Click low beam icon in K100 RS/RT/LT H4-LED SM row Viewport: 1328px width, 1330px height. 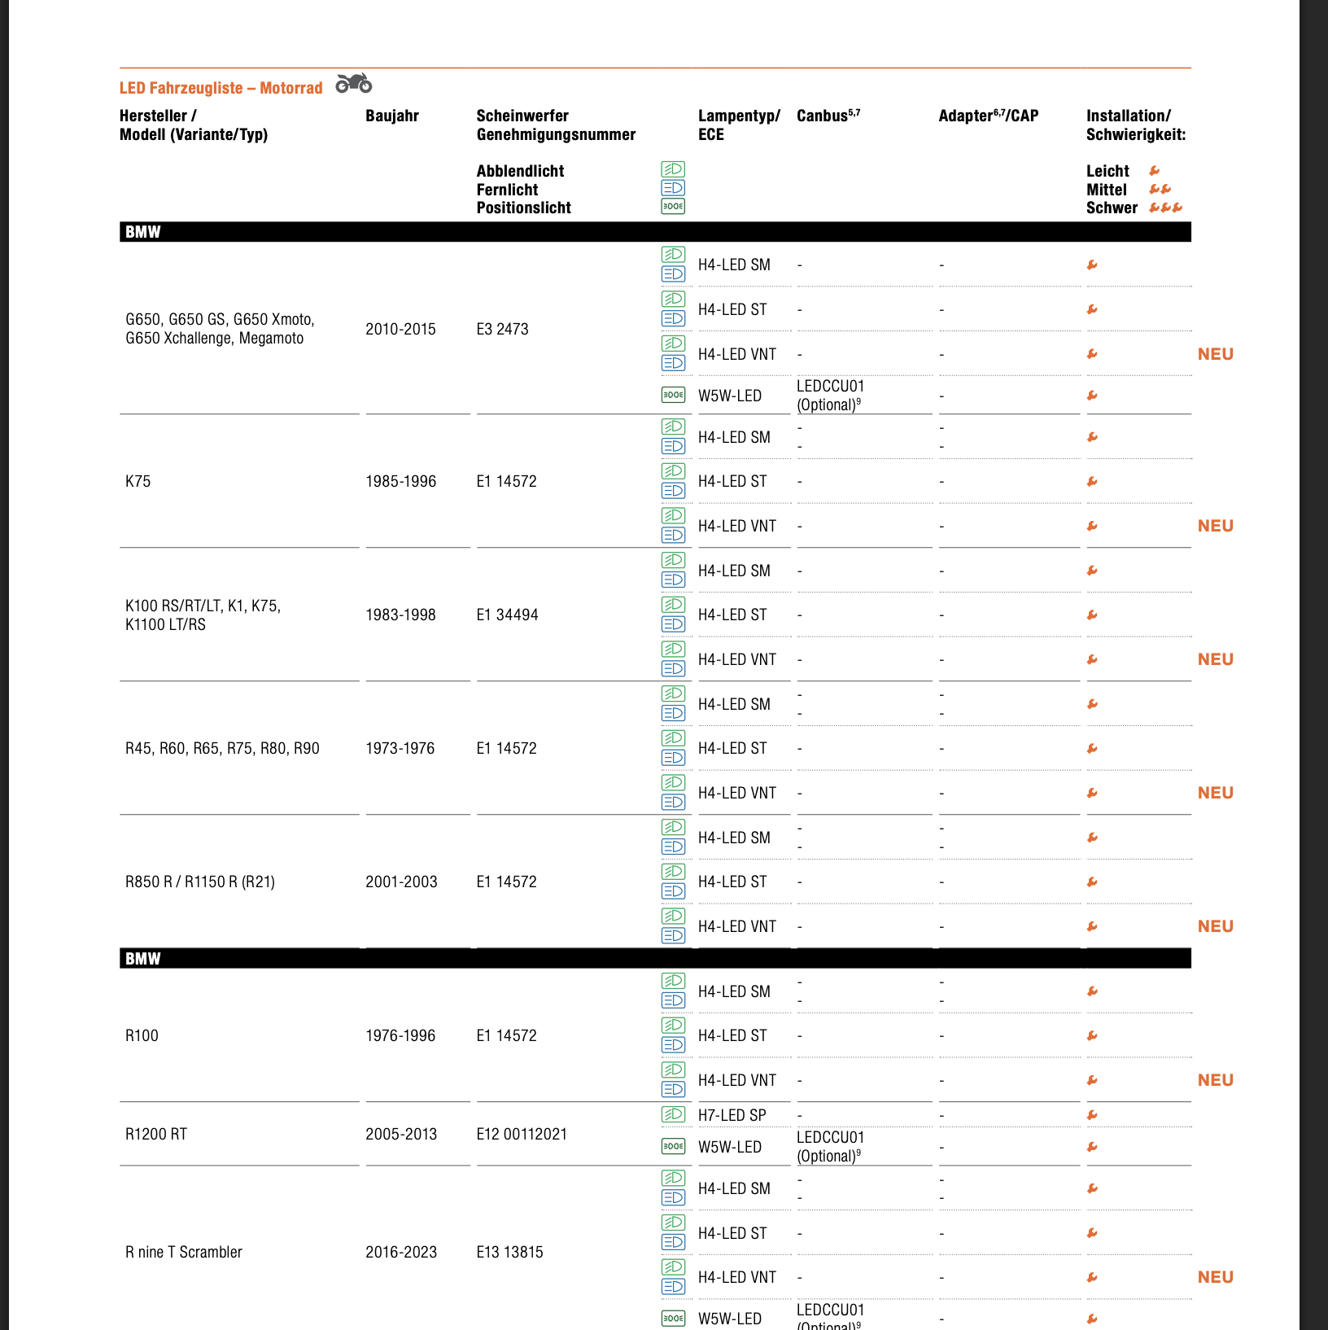tap(673, 560)
